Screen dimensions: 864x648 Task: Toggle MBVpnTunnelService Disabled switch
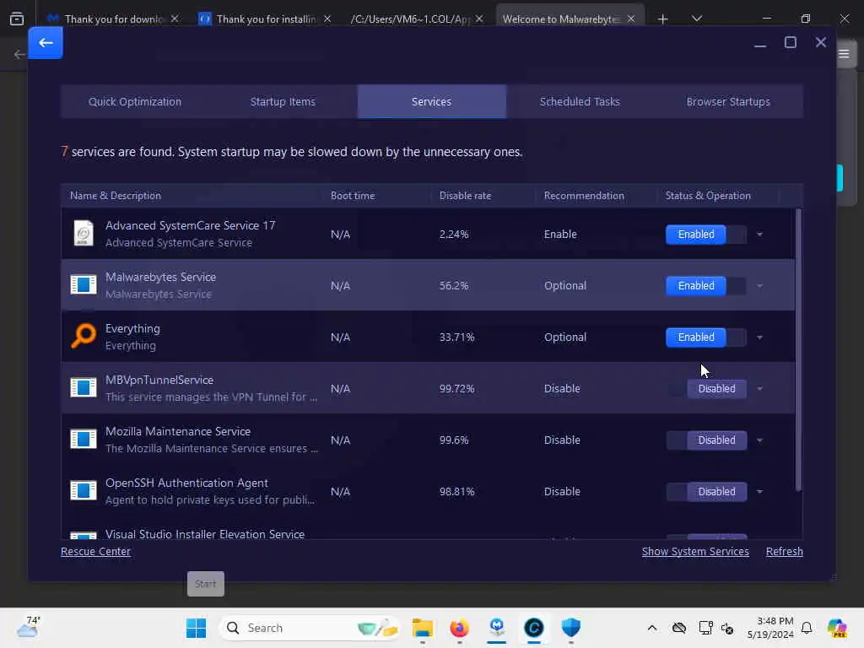click(x=706, y=388)
